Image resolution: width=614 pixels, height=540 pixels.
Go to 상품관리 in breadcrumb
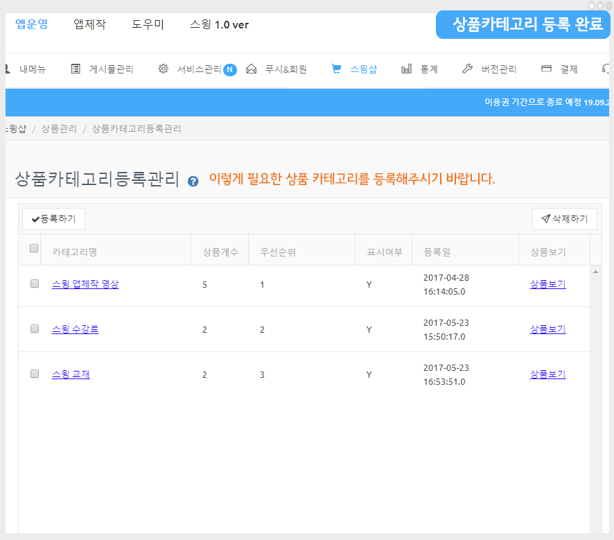pyautogui.click(x=59, y=129)
